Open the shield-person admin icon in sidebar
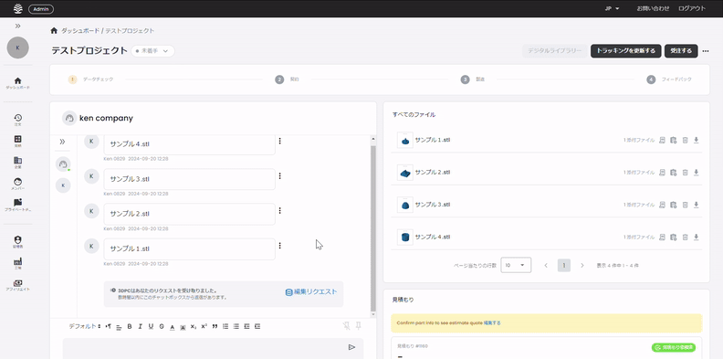This screenshot has height=359, width=723. (17, 240)
